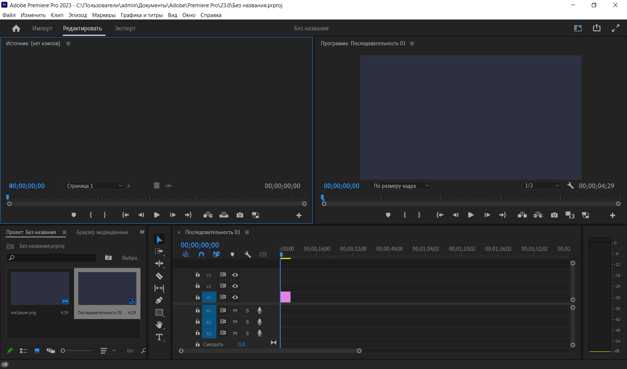
Task: Open the 'По размеру кадра' zoom dropdown
Action: tap(401, 186)
